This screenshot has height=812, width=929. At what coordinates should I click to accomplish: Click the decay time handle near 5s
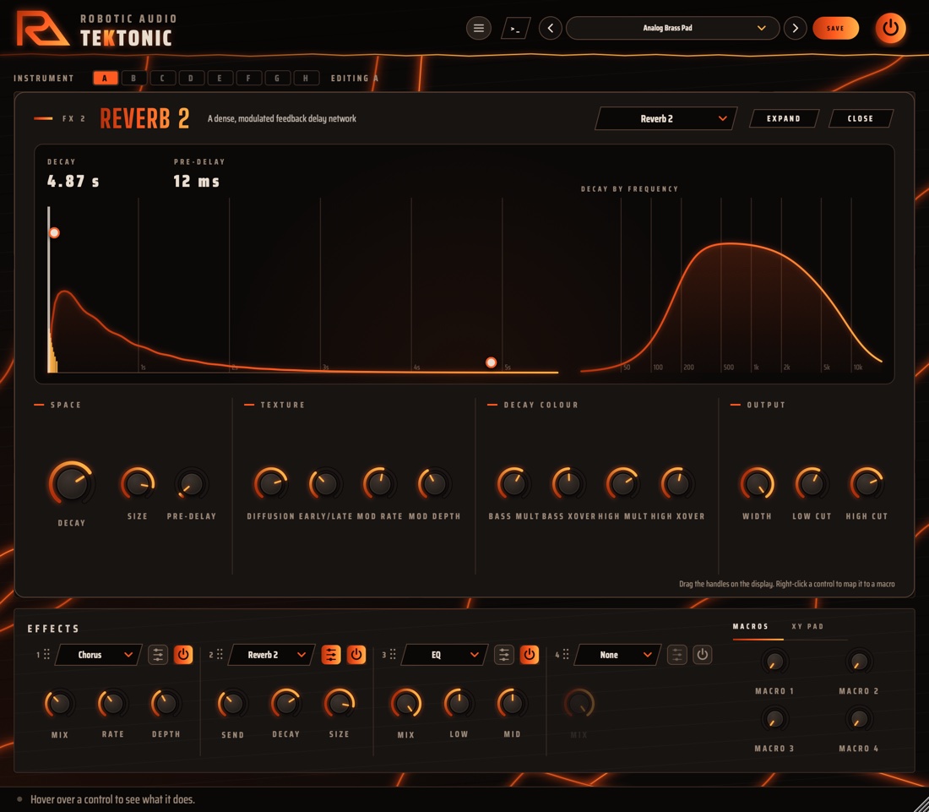[x=492, y=362]
